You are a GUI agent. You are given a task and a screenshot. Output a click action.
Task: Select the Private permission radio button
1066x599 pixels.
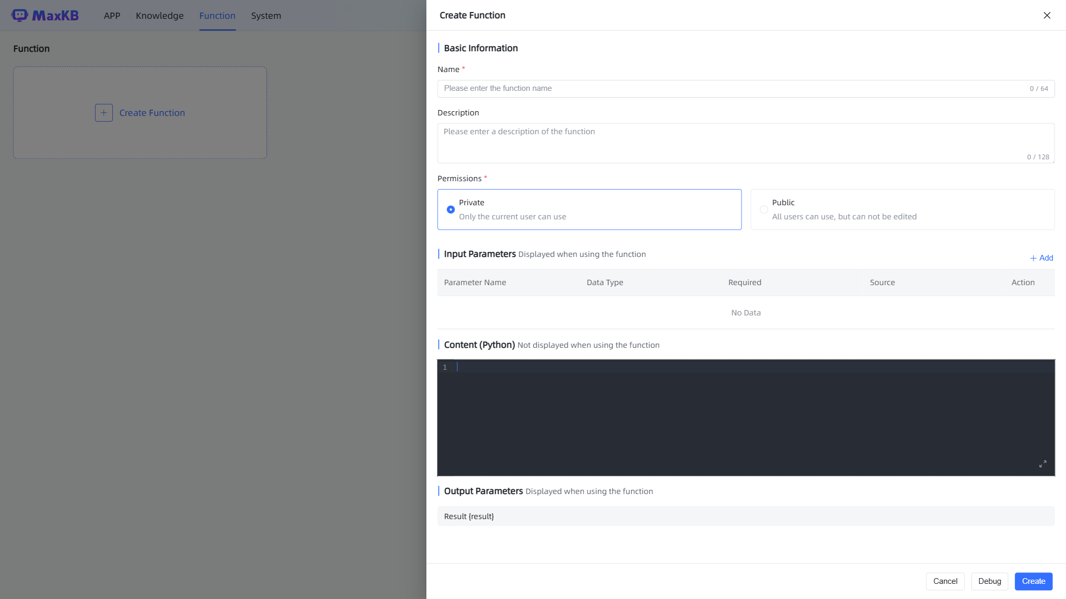(450, 209)
